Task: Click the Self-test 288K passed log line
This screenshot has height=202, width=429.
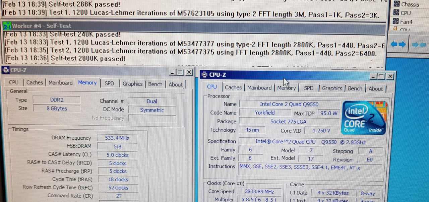Action: click(x=62, y=5)
